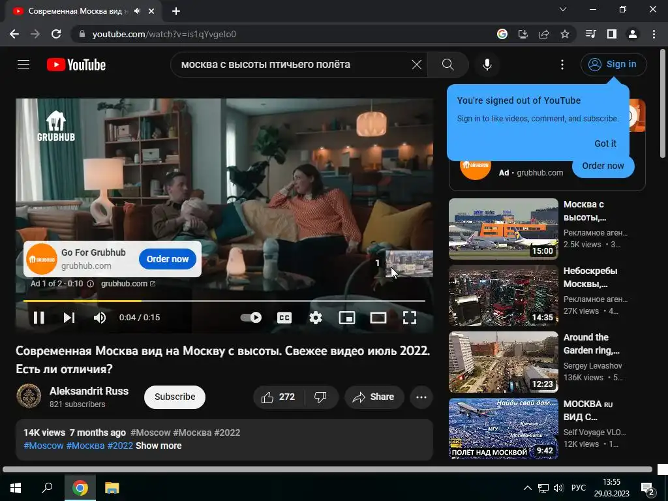The image size is (668, 501).
Task: Open the Небоскребы Москвы video thumbnail
Action: coord(503,296)
